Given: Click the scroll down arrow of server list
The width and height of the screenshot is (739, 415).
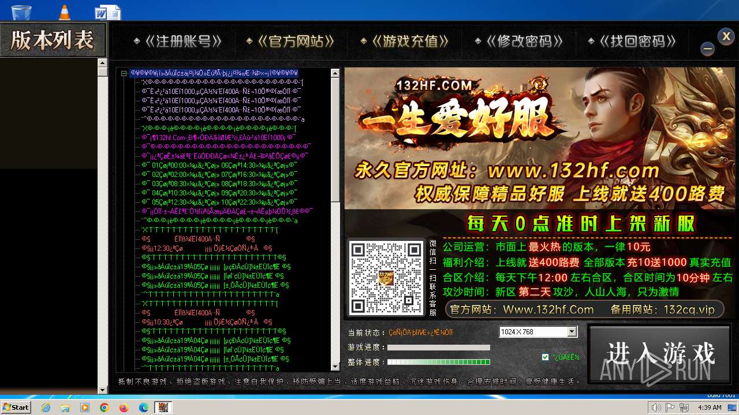Looking at the screenshot, I should [335, 366].
